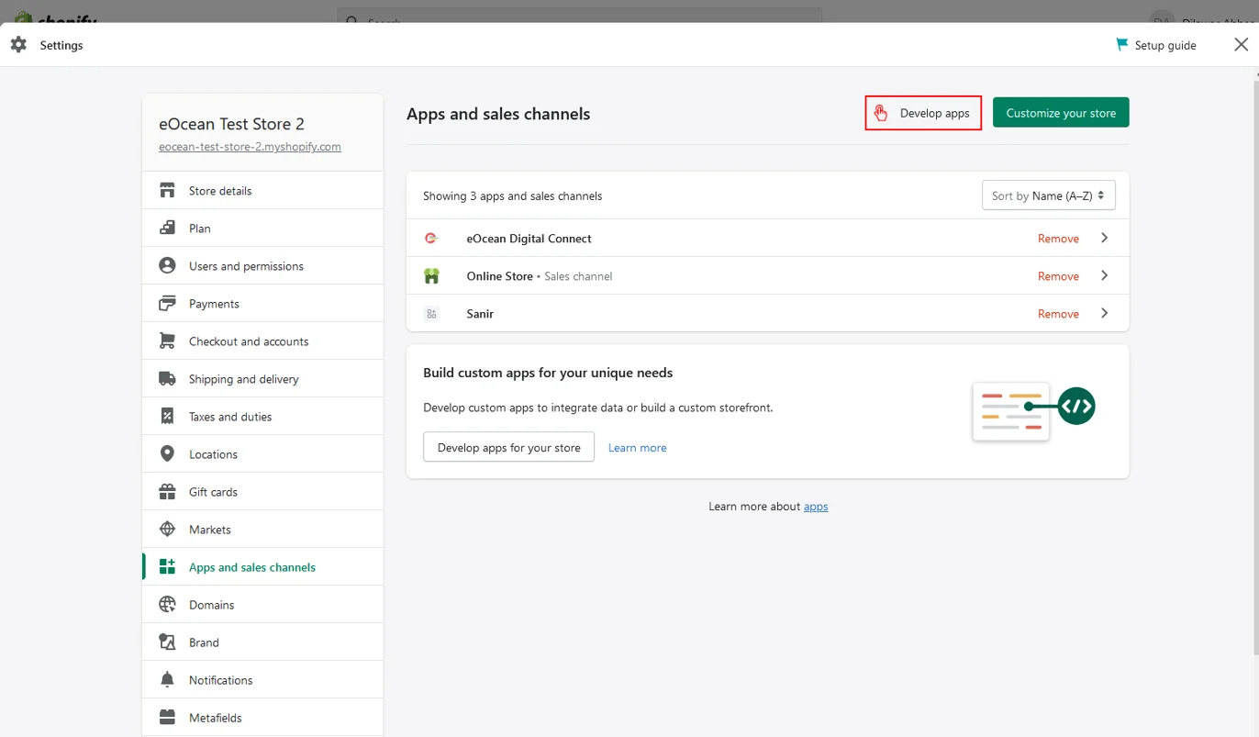Image resolution: width=1259 pixels, height=737 pixels.
Task: Click the Payments card icon in sidebar
Action: (167, 304)
